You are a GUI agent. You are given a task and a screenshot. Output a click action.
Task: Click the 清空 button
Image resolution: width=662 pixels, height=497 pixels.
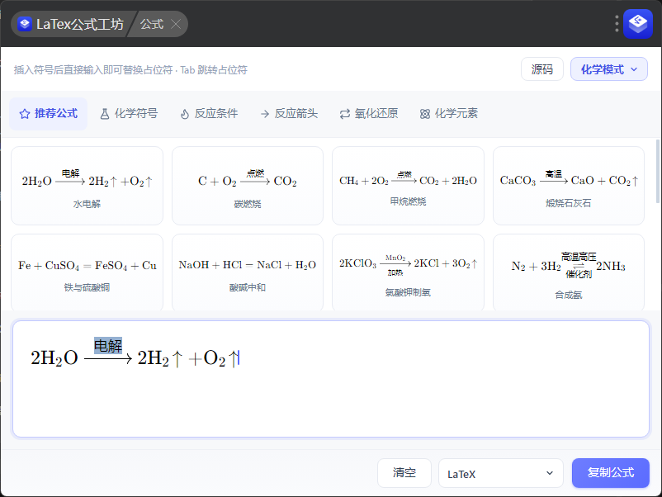coord(404,473)
